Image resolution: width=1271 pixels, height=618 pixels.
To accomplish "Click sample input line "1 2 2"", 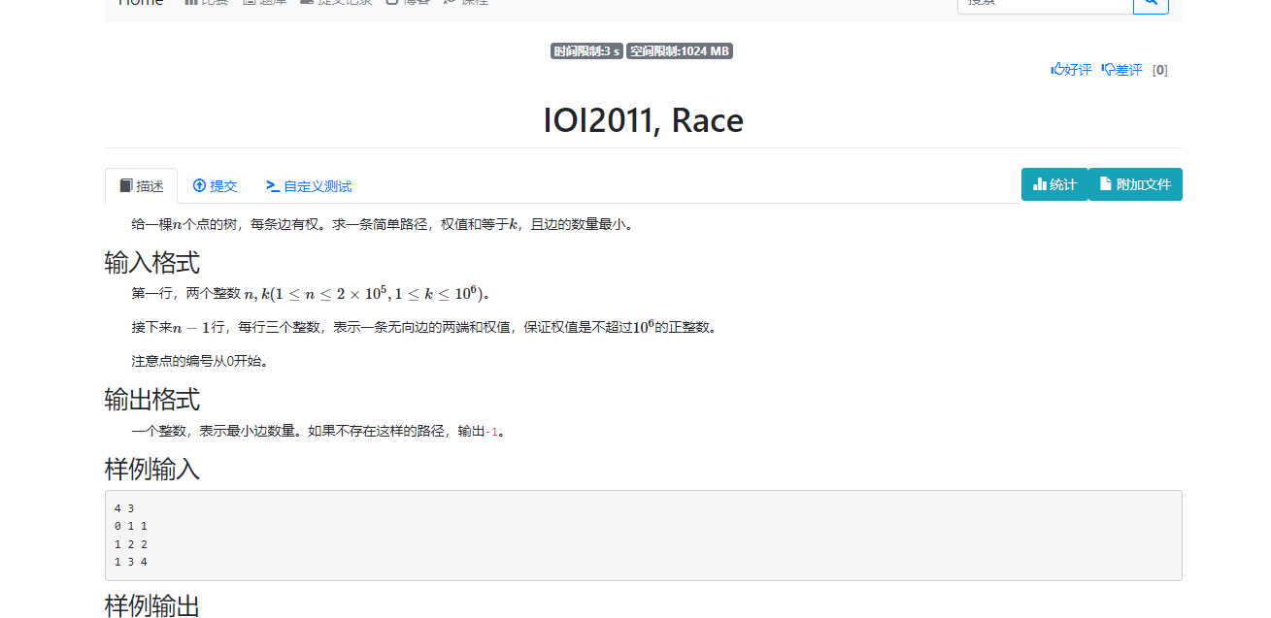I will pyautogui.click(x=130, y=544).
